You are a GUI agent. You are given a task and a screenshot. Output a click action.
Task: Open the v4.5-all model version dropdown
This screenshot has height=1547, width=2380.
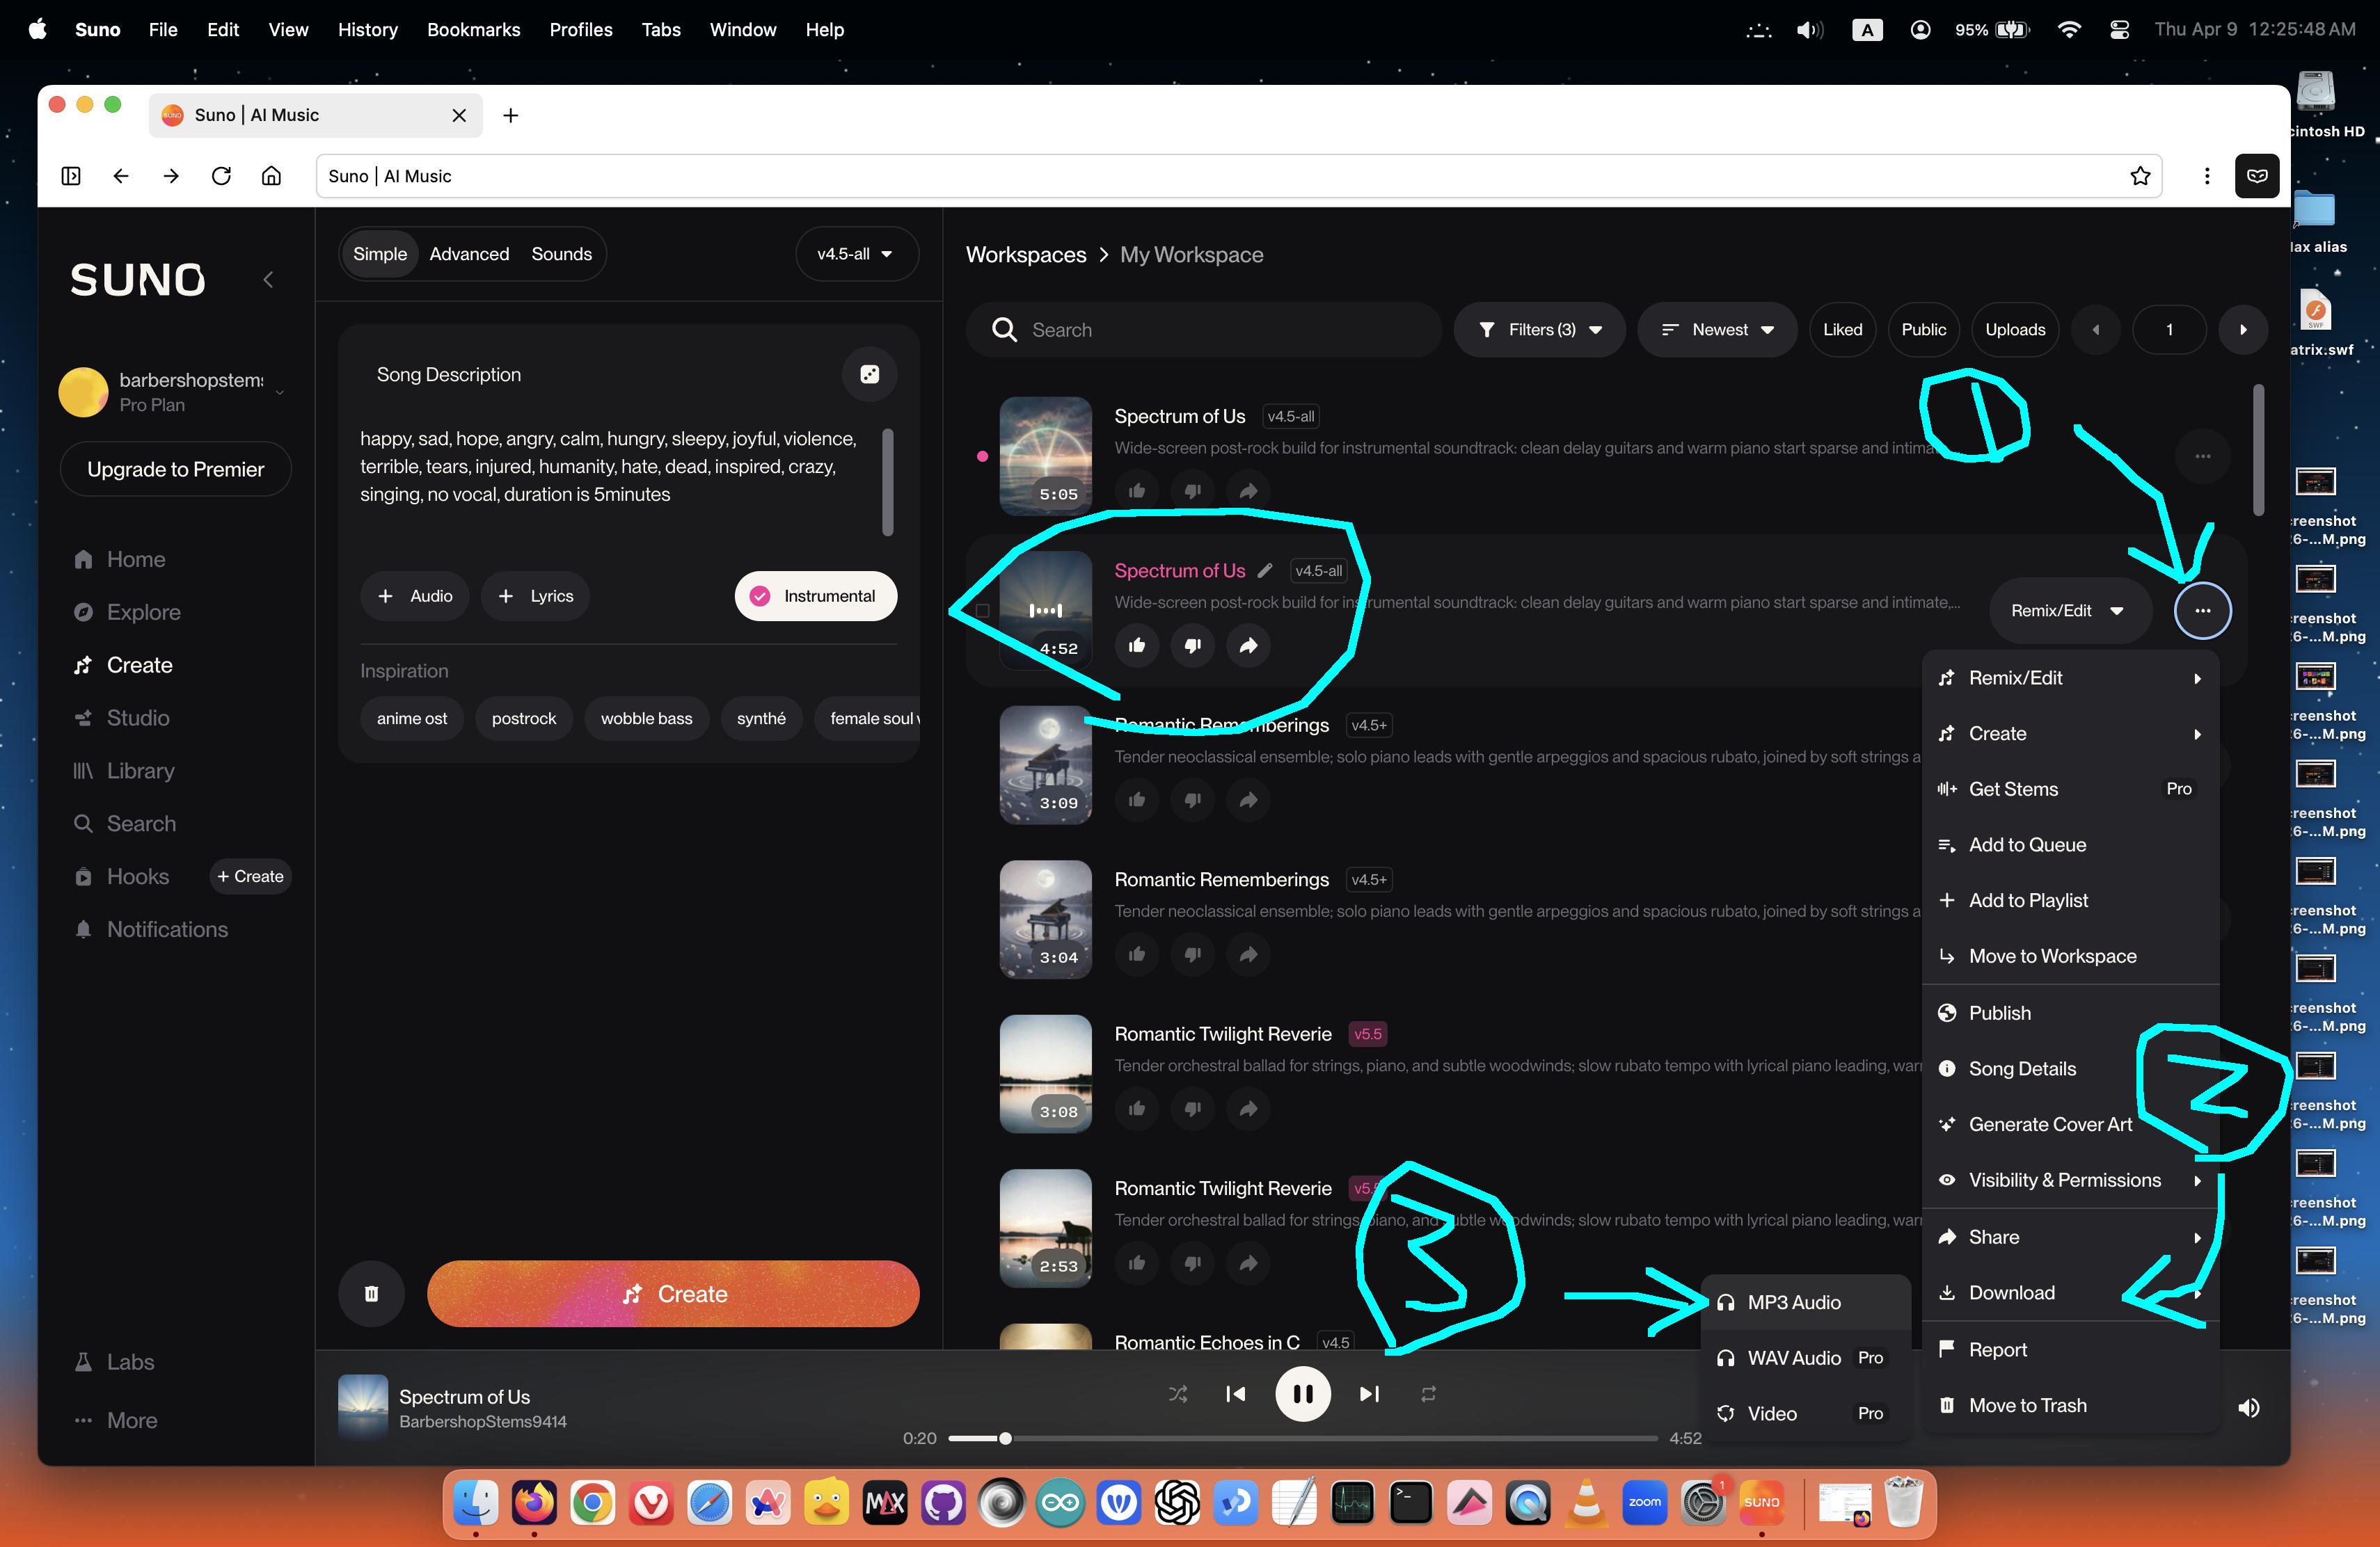[854, 254]
